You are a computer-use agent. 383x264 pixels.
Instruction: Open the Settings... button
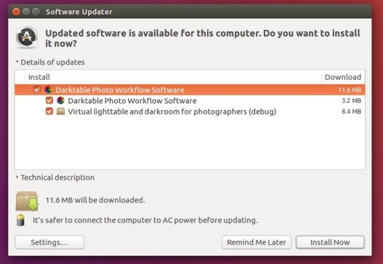tap(50, 242)
